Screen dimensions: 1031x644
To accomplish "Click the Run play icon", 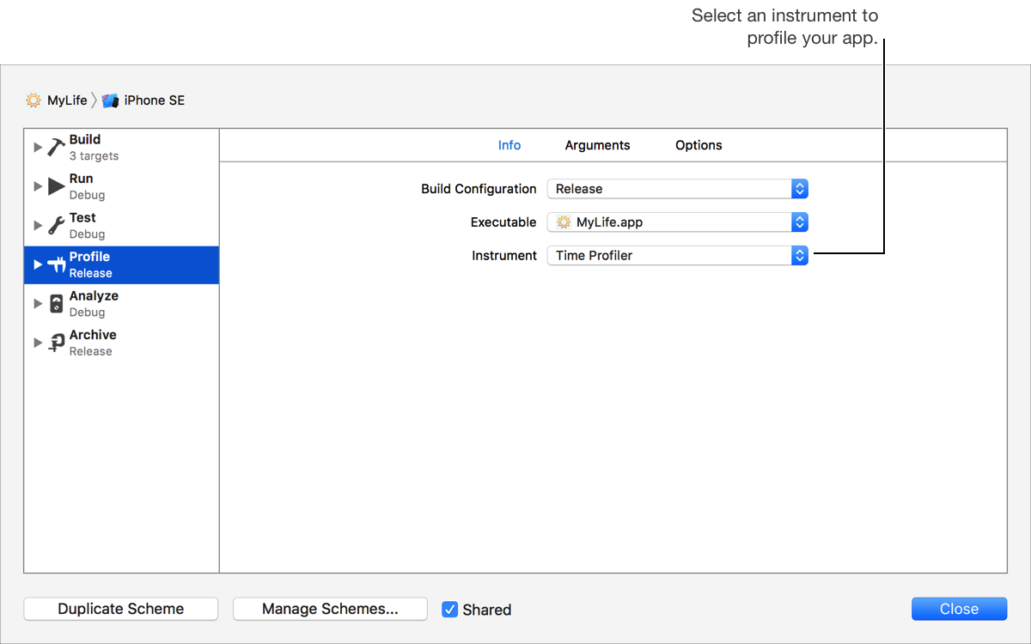I will tap(57, 186).
